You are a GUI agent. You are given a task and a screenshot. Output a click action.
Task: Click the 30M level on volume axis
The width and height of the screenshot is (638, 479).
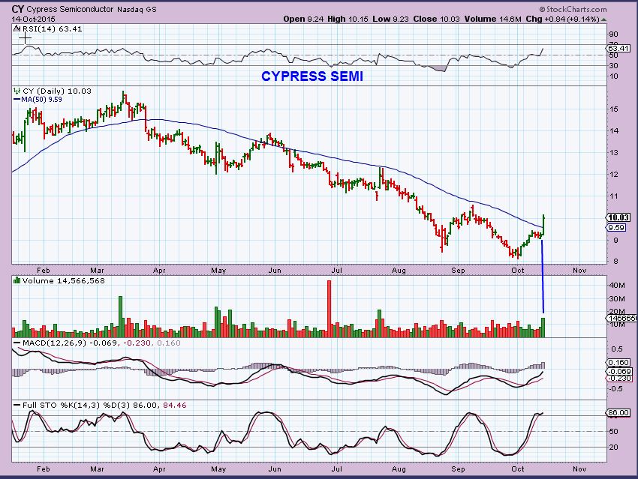point(617,299)
